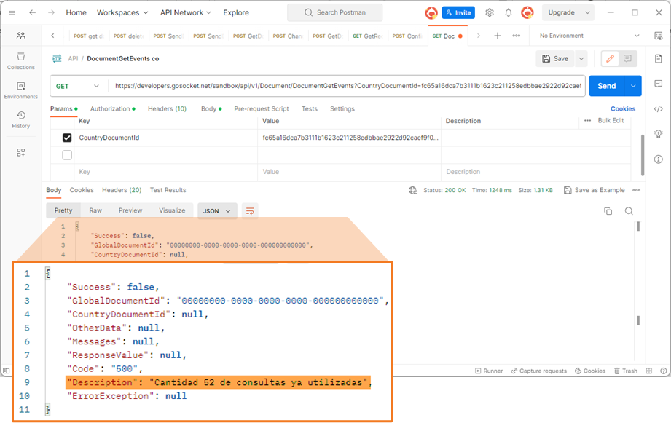This screenshot has width=671, height=423.
Task: Switch to the Authorization tab
Action: [x=112, y=109]
